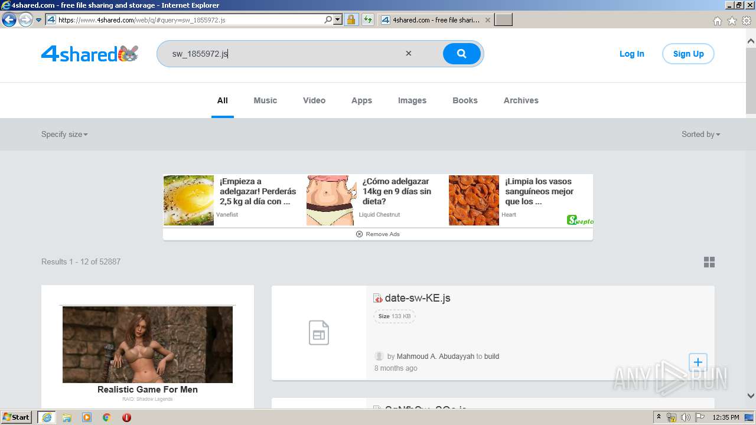Open the egg weight-loss ad thumbnail
756x425 pixels.
pyautogui.click(x=188, y=200)
